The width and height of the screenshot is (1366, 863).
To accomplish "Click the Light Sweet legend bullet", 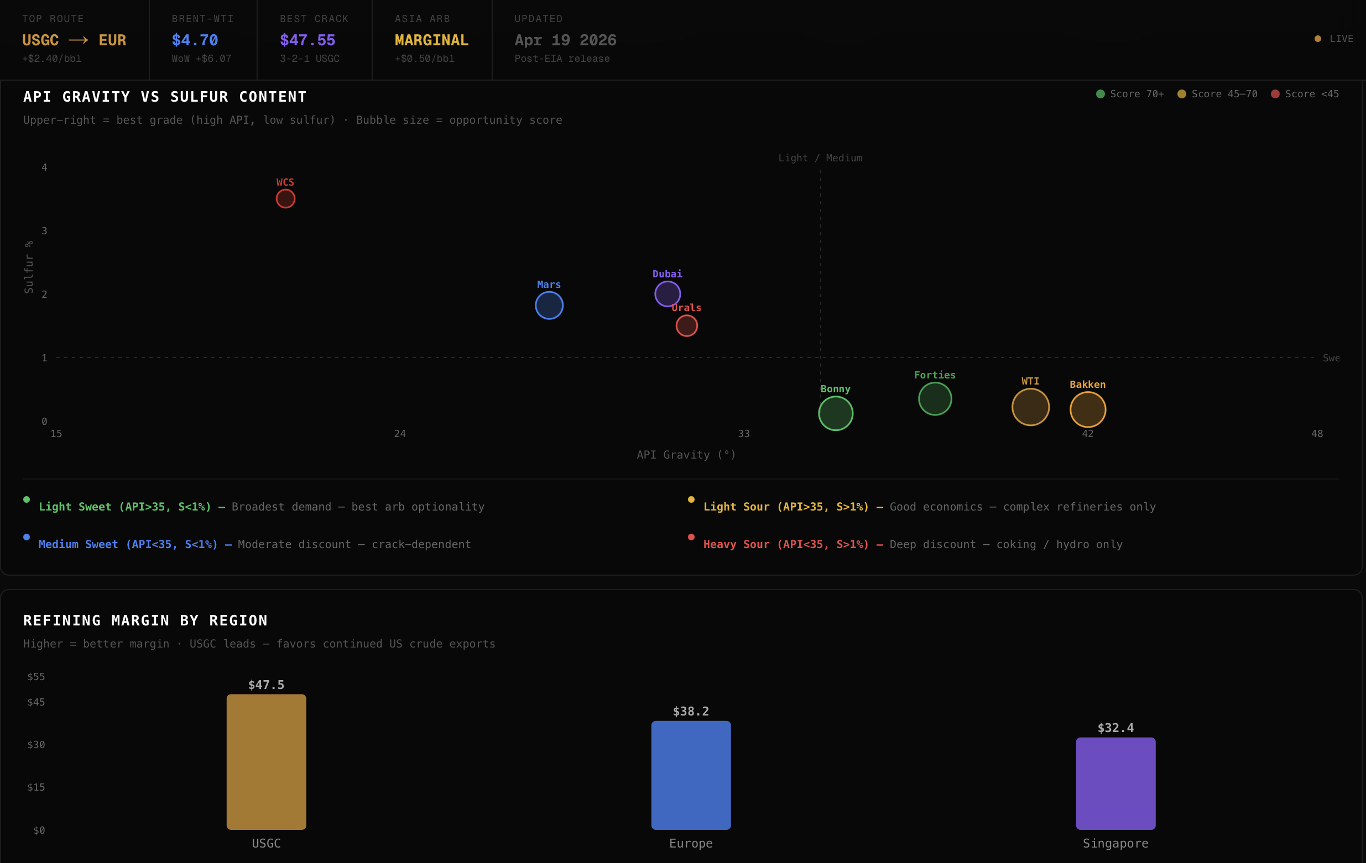I will (27, 499).
